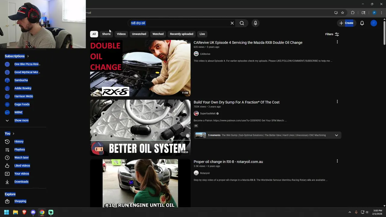The image size is (386, 217).
Task: Click the system tray volume icon
Action: (x=367, y=212)
